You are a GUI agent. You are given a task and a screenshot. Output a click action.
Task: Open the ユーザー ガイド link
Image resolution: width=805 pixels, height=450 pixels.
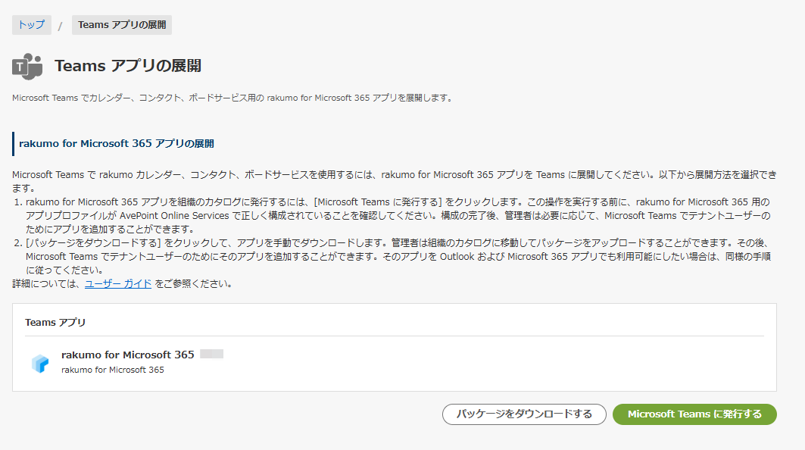point(118,283)
